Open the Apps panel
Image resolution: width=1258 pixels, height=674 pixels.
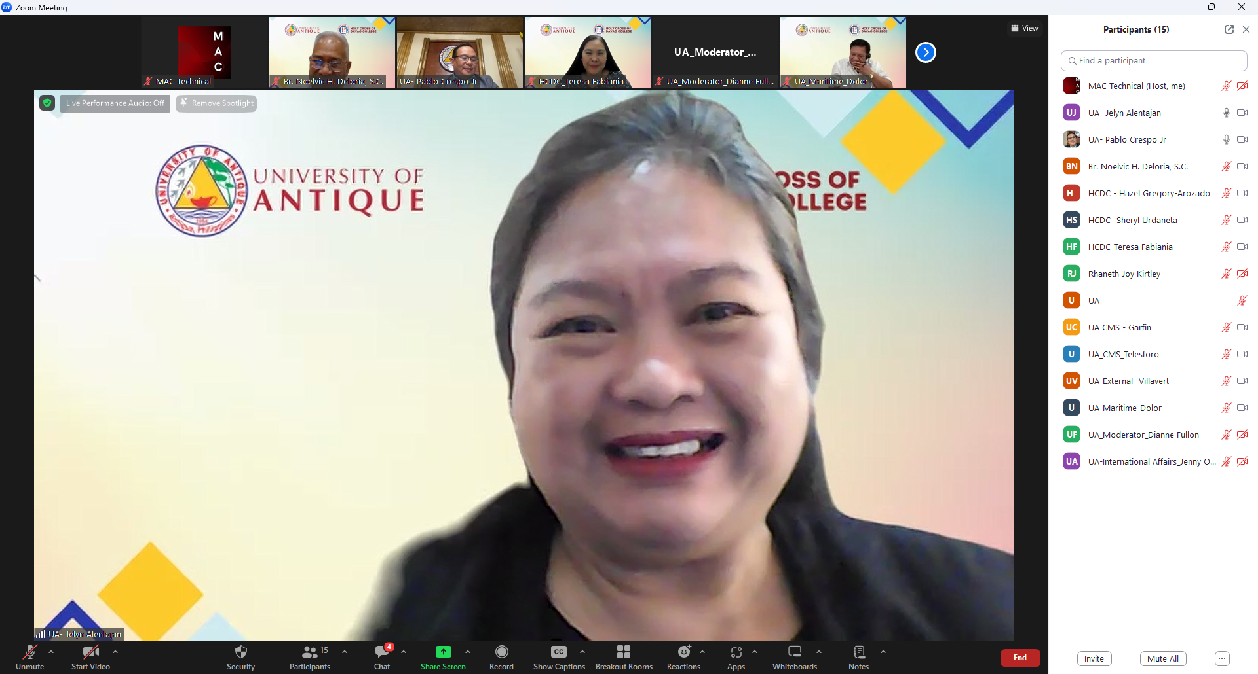tap(736, 657)
